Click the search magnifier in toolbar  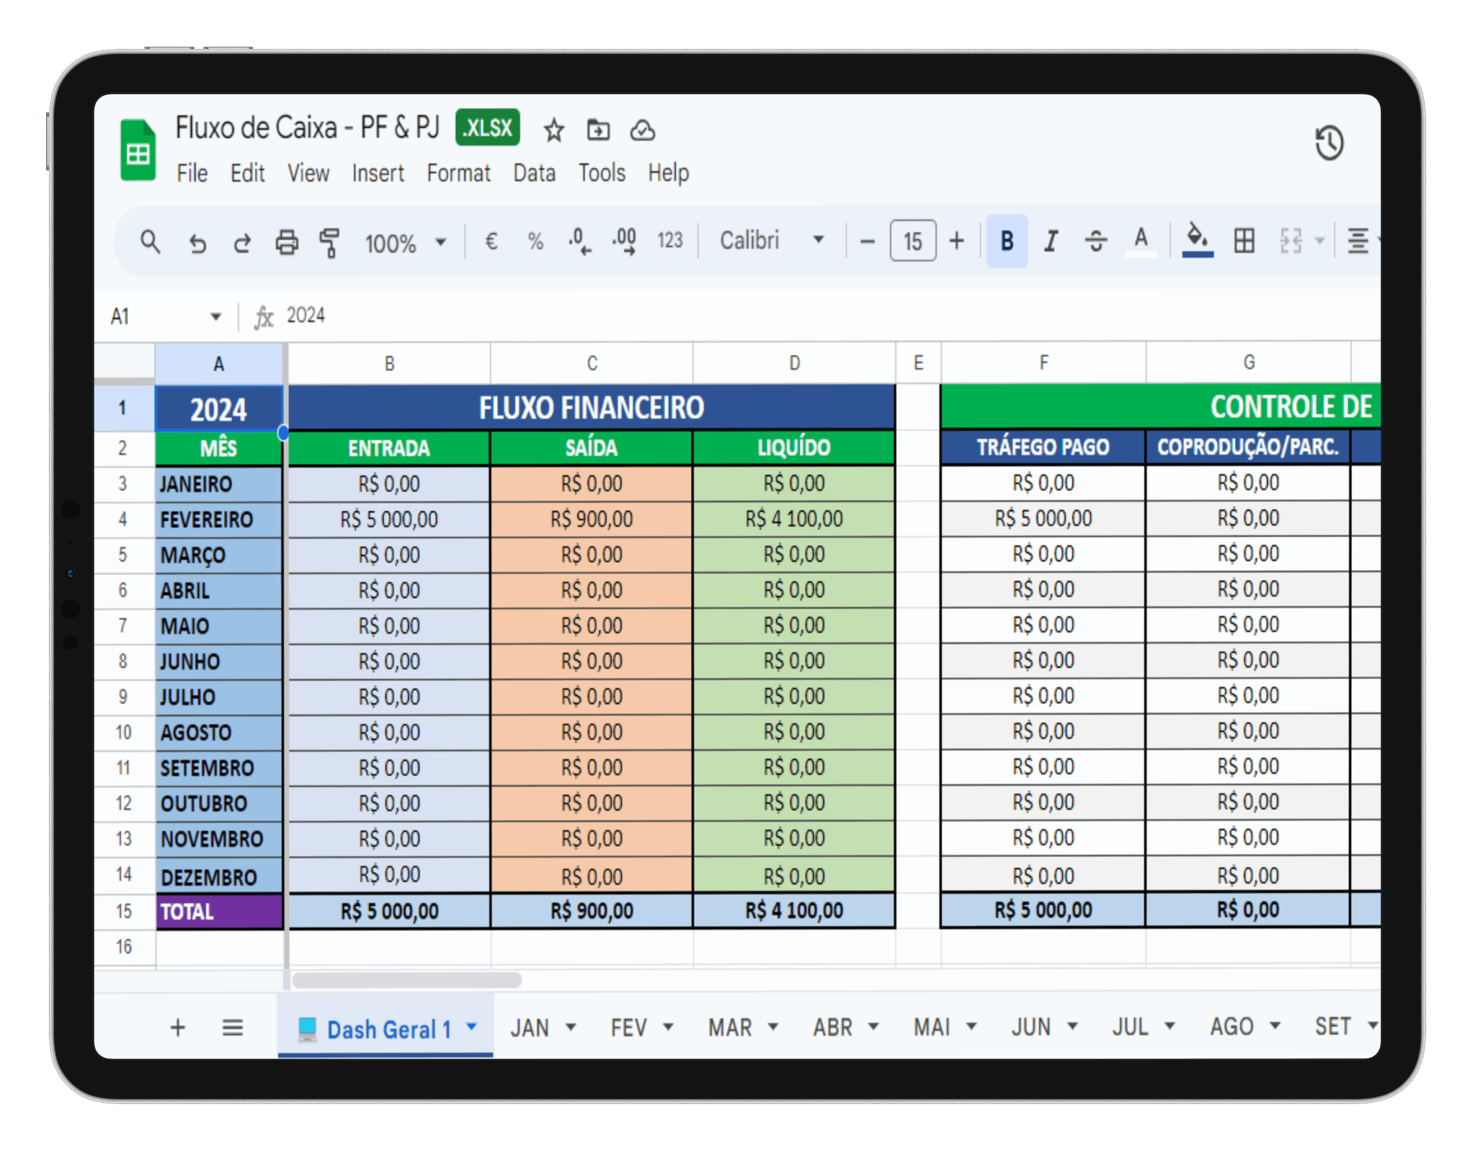150,241
